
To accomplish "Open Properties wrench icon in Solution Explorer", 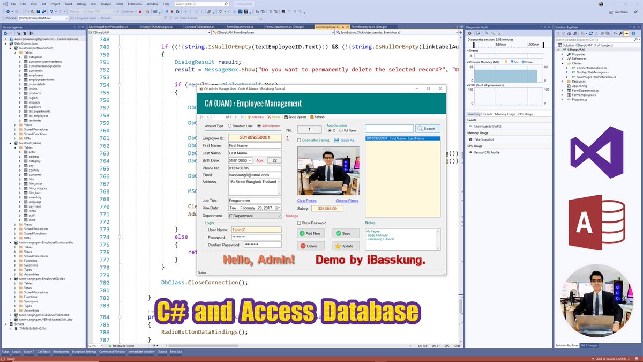I will (x=620, y=33).
